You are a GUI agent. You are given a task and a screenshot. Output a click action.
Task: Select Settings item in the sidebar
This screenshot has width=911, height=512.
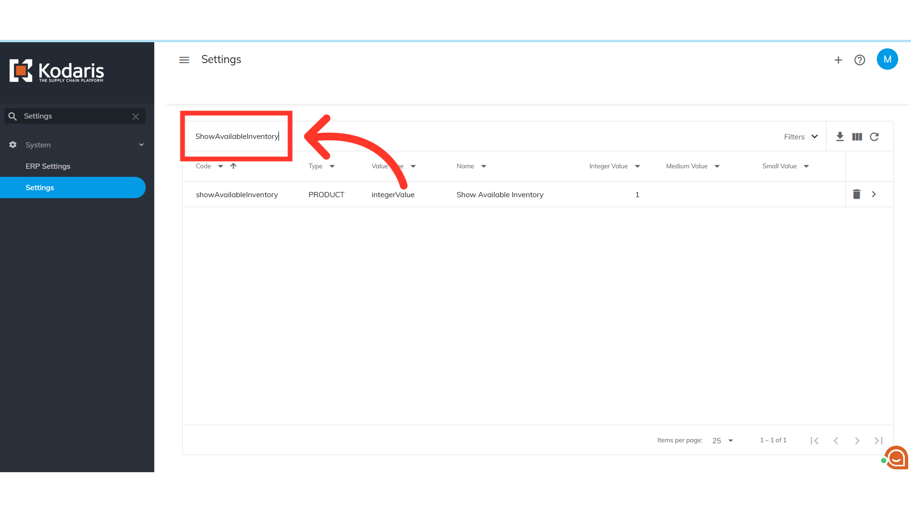coord(40,188)
